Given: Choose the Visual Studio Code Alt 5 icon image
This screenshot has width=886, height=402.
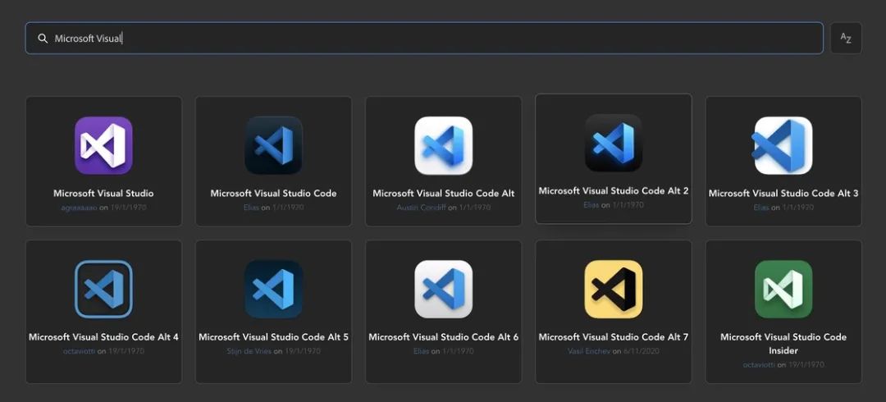Looking at the screenshot, I should (273, 289).
